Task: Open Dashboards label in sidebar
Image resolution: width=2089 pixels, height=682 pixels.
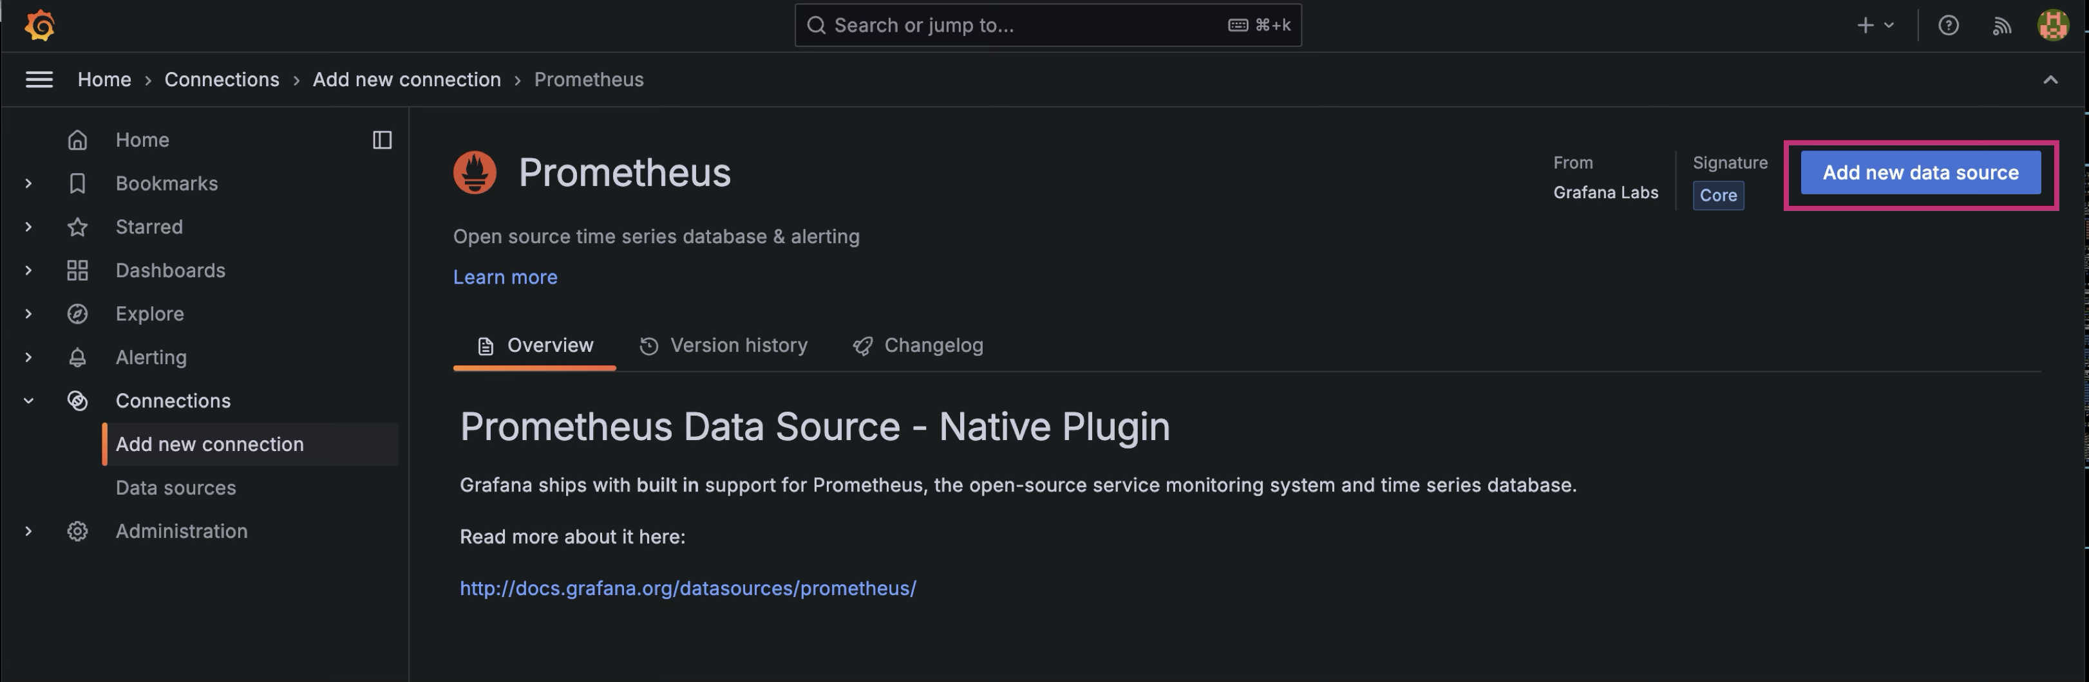Action: pos(170,270)
